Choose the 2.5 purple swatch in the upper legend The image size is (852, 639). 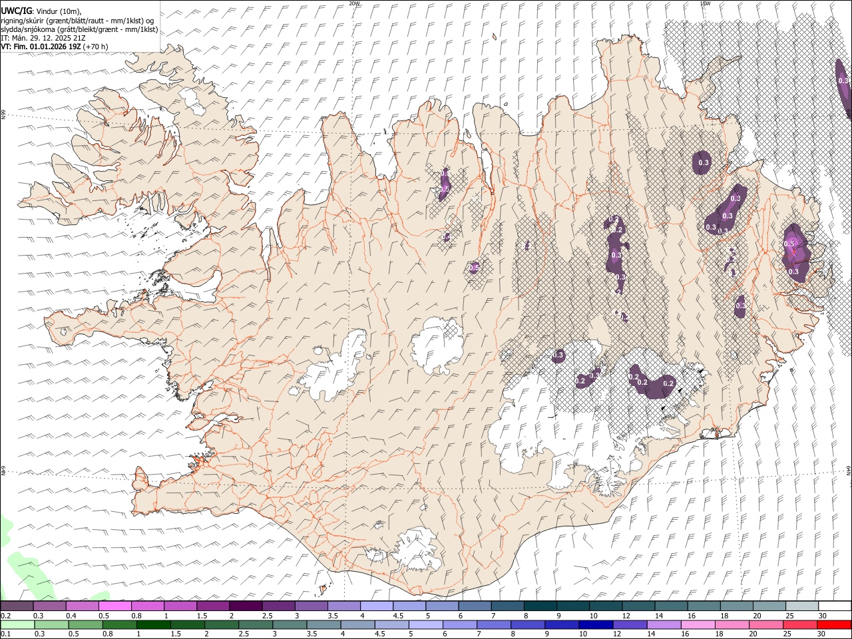point(278,606)
